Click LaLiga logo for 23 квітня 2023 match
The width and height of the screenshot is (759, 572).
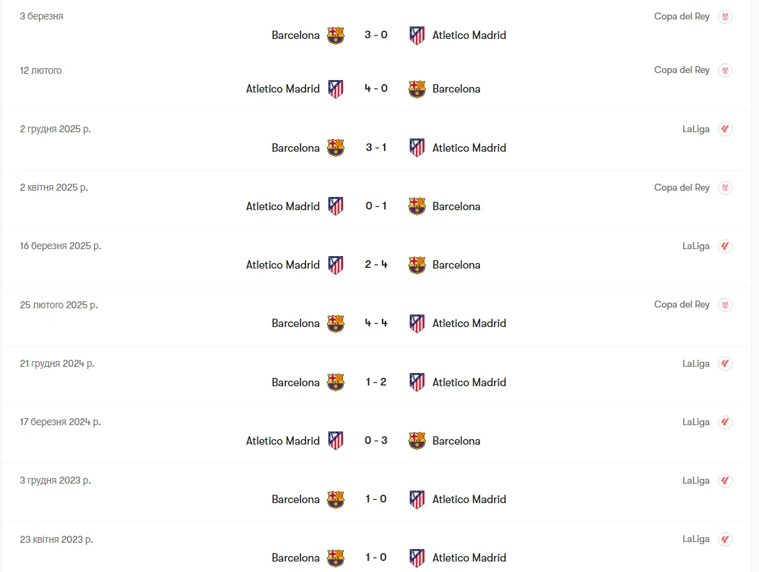point(725,539)
